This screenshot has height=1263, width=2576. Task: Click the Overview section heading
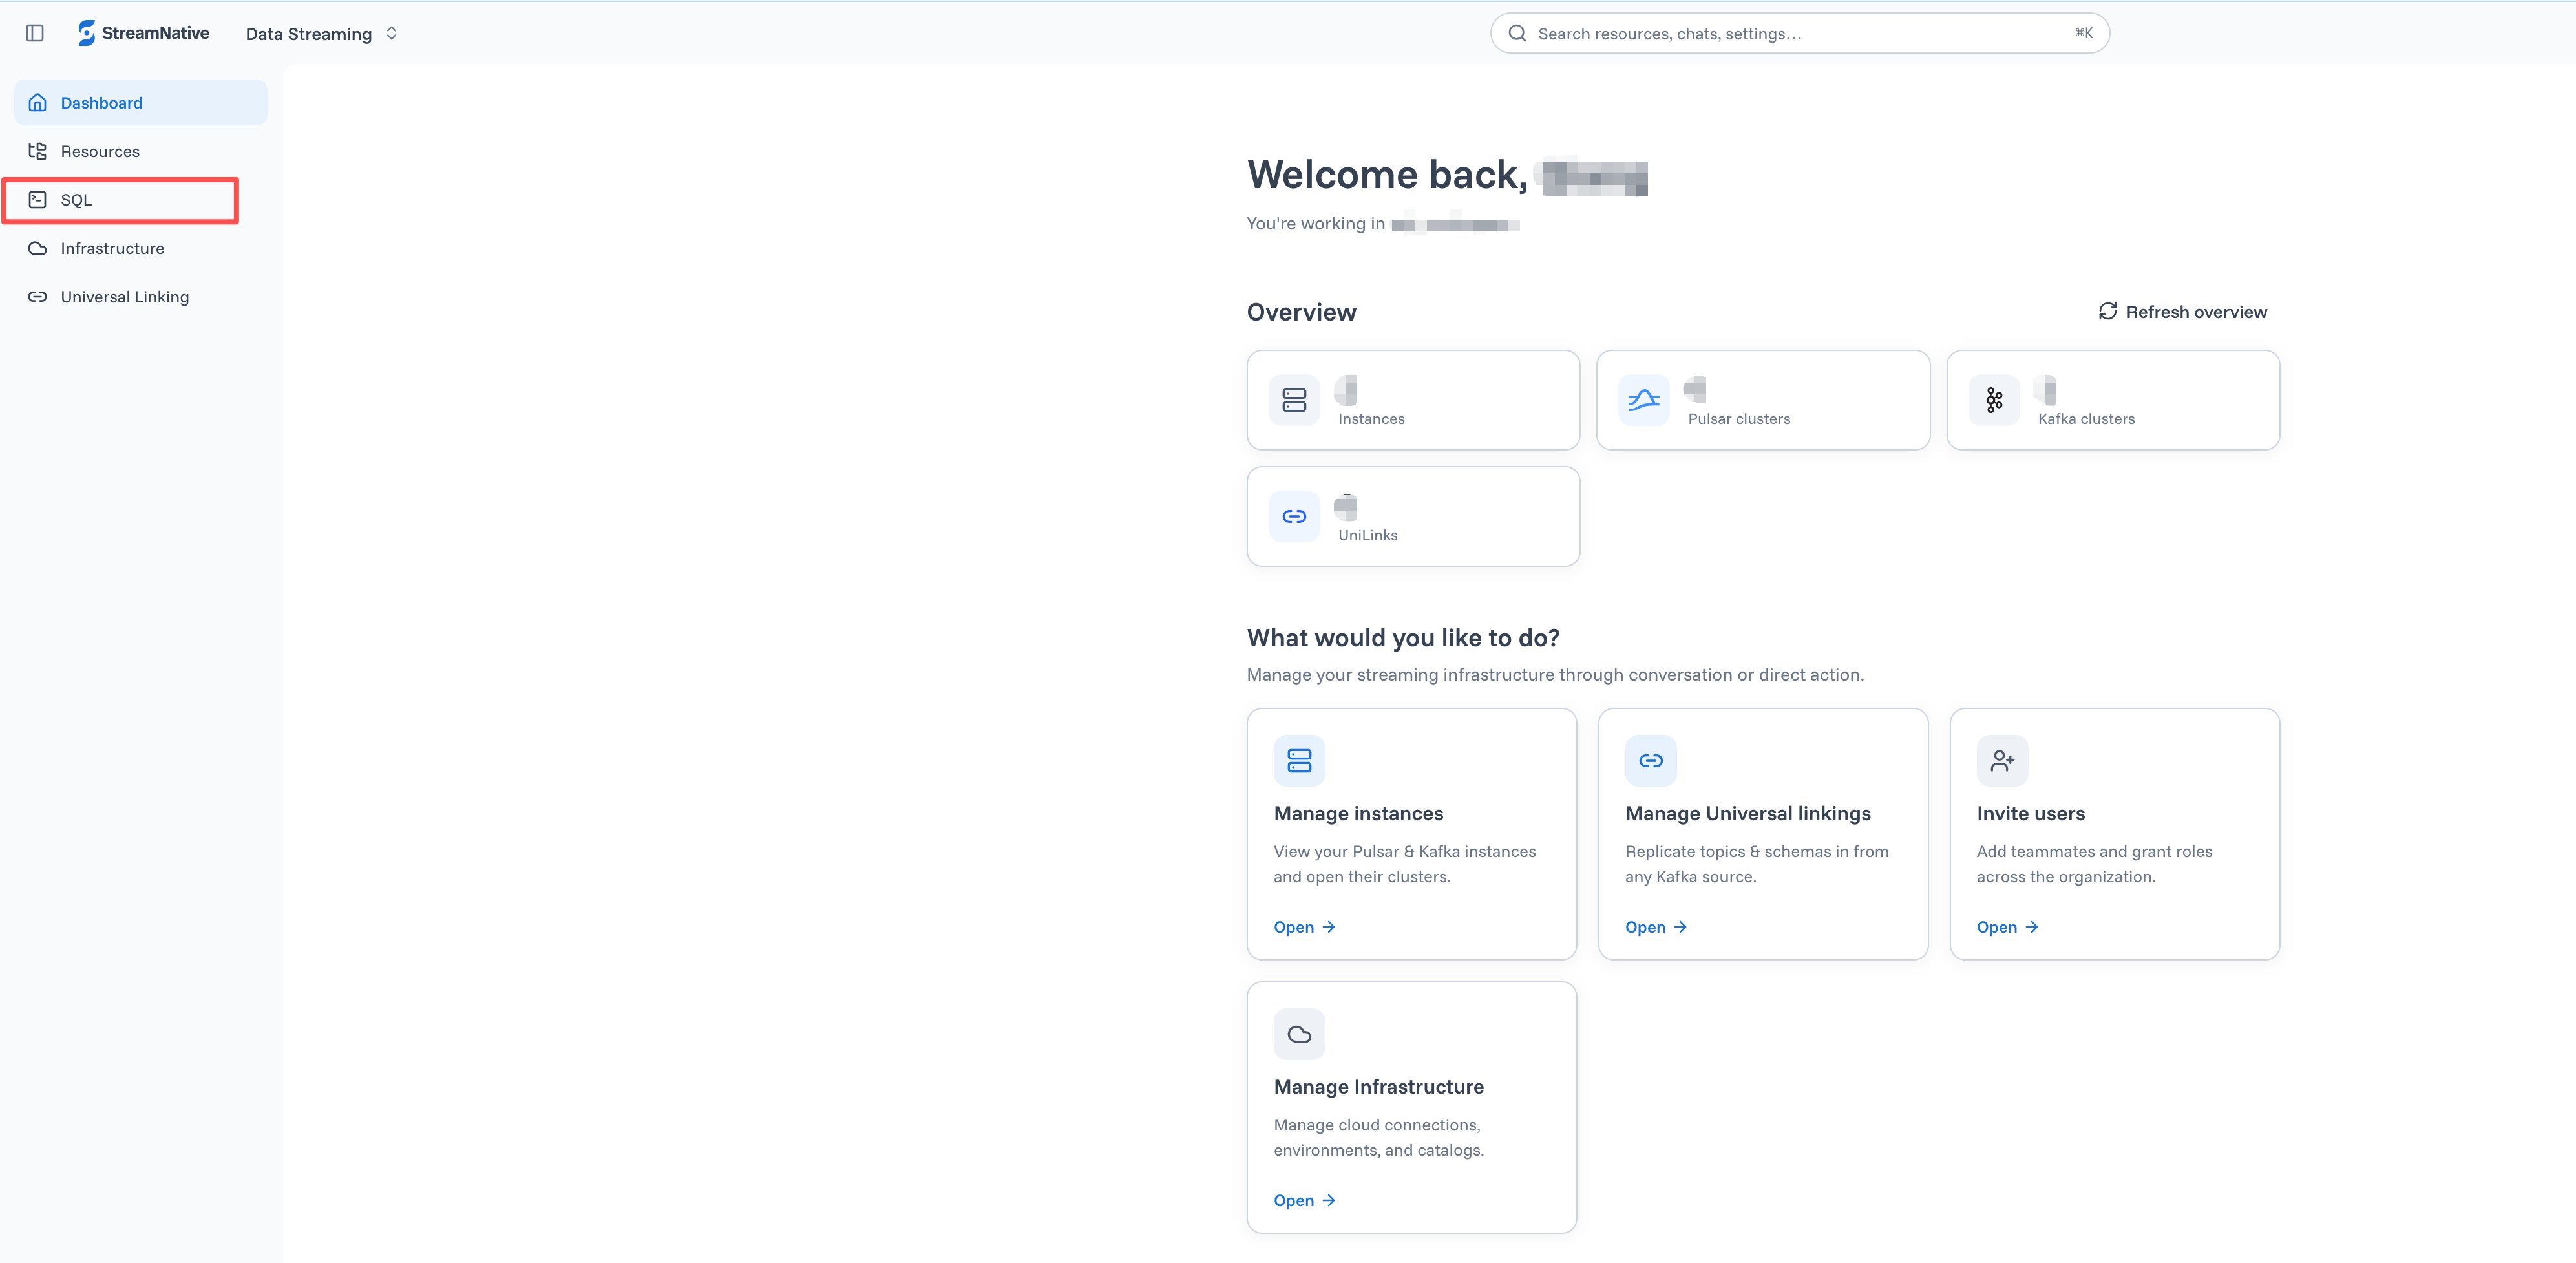coord(1301,312)
